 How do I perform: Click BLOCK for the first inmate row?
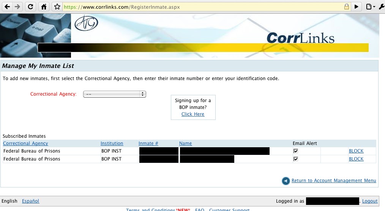point(356,151)
